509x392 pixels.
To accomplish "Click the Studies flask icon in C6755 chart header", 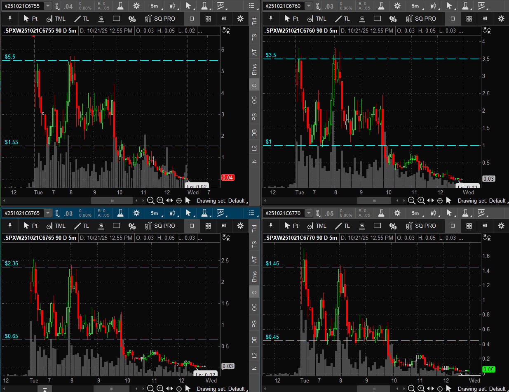I will (x=120, y=6).
